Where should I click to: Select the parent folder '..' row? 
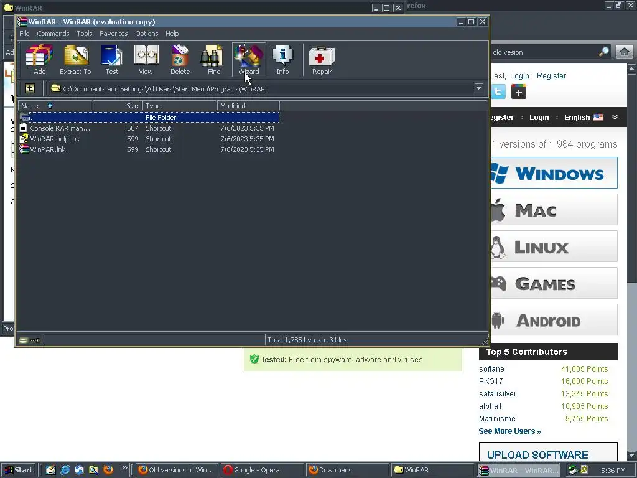(149, 118)
